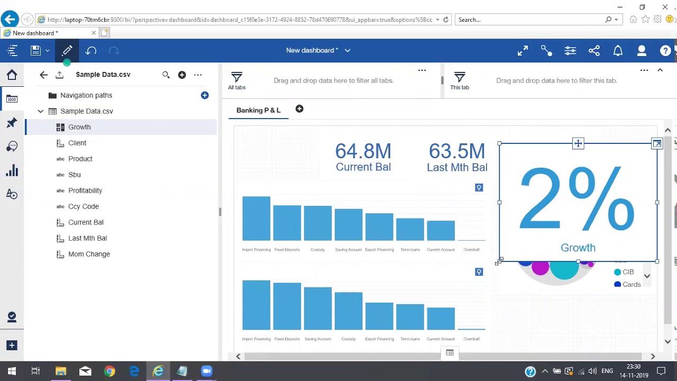The width and height of the screenshot is (677, 381).
Task: Add a navigation path with the plus
Action: tap(205, 95)
